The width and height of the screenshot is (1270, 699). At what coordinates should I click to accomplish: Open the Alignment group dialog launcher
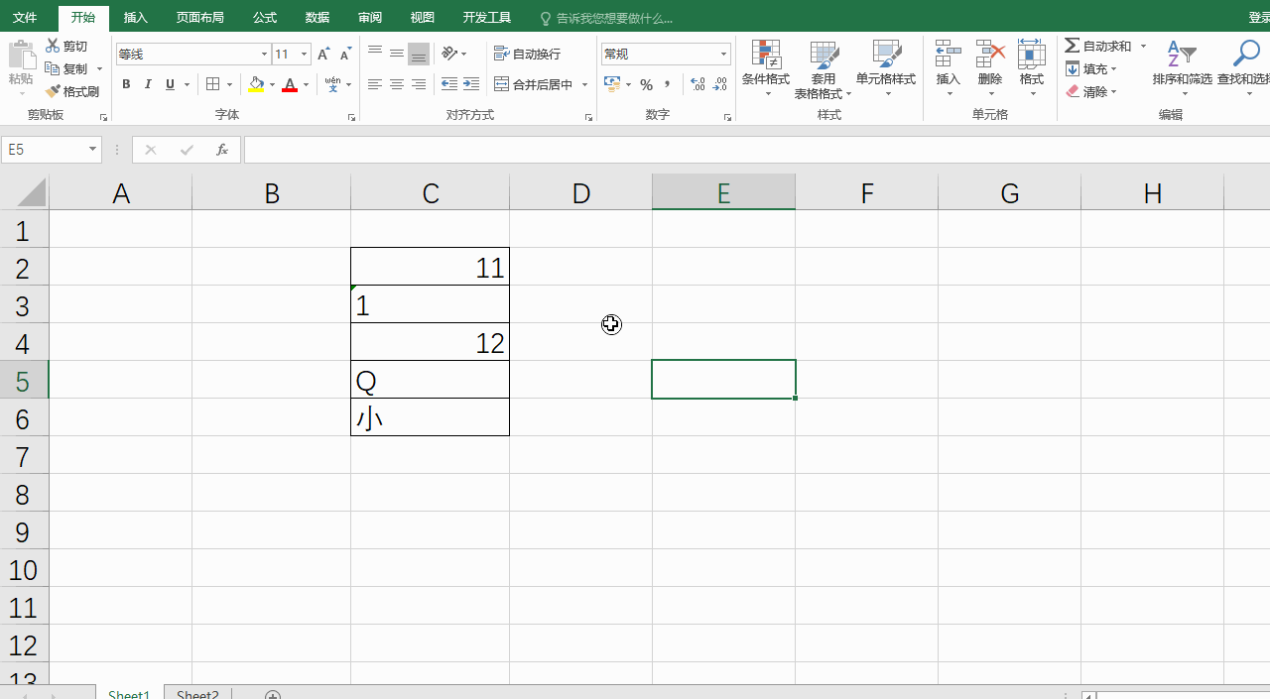(x=588, y=118)
